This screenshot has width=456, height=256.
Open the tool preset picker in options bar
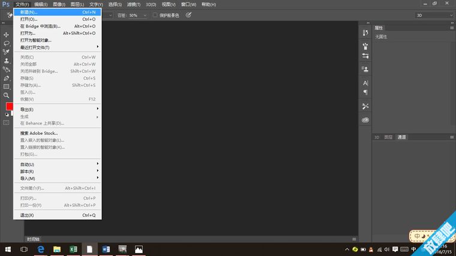point(9,15)
